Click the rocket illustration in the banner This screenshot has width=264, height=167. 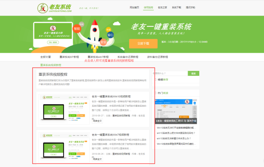click(x=94, y=35)
